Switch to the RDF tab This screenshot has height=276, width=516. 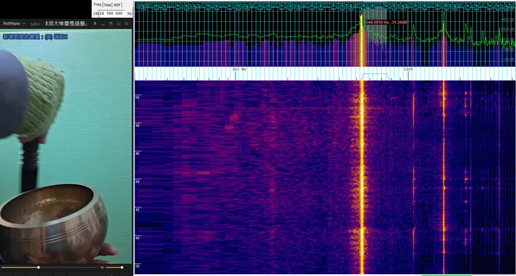coord(117,5)
